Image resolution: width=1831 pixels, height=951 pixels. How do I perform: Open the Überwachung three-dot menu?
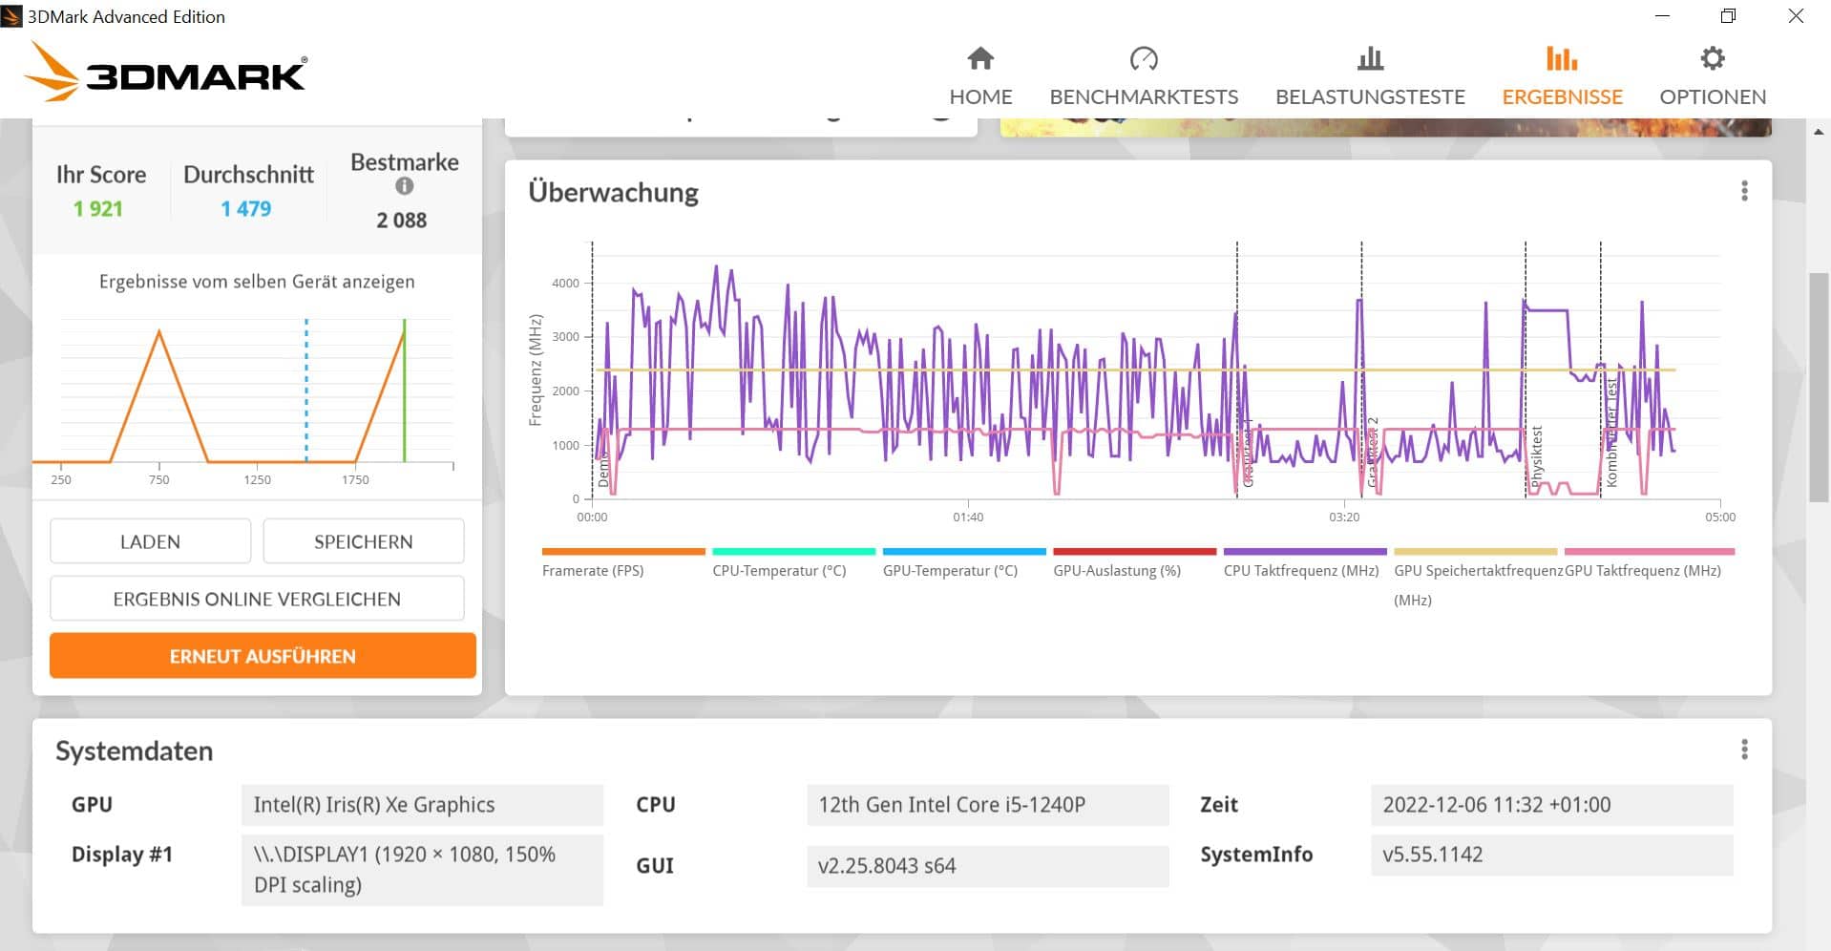[x=1743, y=191]
